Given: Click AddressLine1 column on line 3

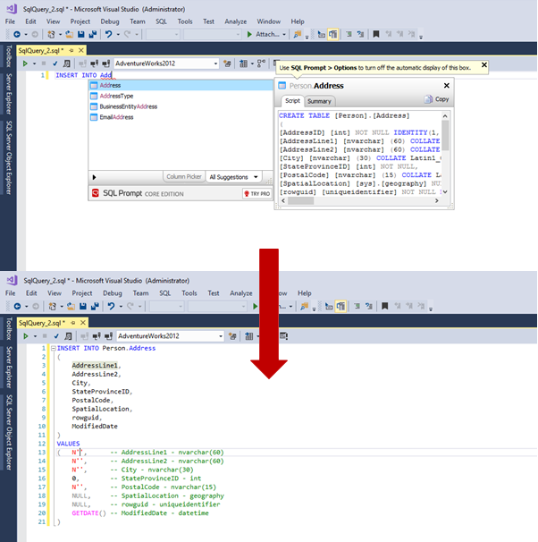Looking at the screenshot, I should tap(95, 366).
